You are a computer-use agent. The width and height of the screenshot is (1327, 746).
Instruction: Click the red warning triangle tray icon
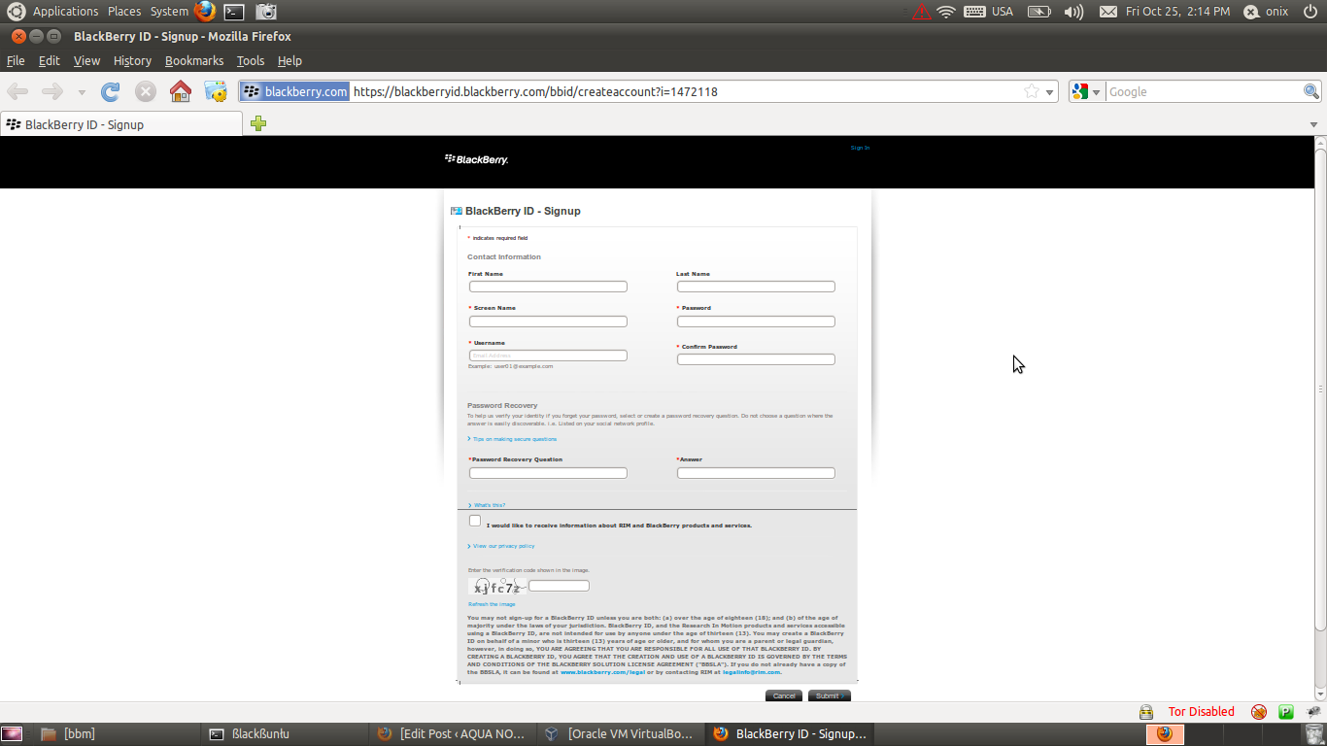(920, 12)
